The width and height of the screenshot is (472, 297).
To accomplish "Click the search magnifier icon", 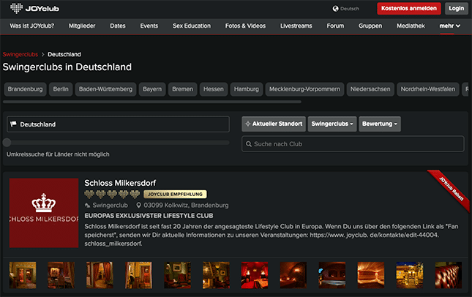I will pyautogui.click(x=248, y=144).
